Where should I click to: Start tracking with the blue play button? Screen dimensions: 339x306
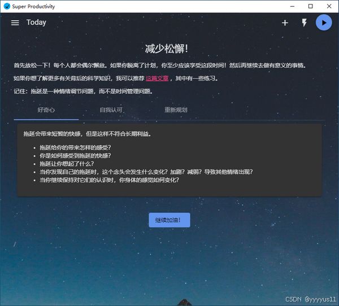324,23
